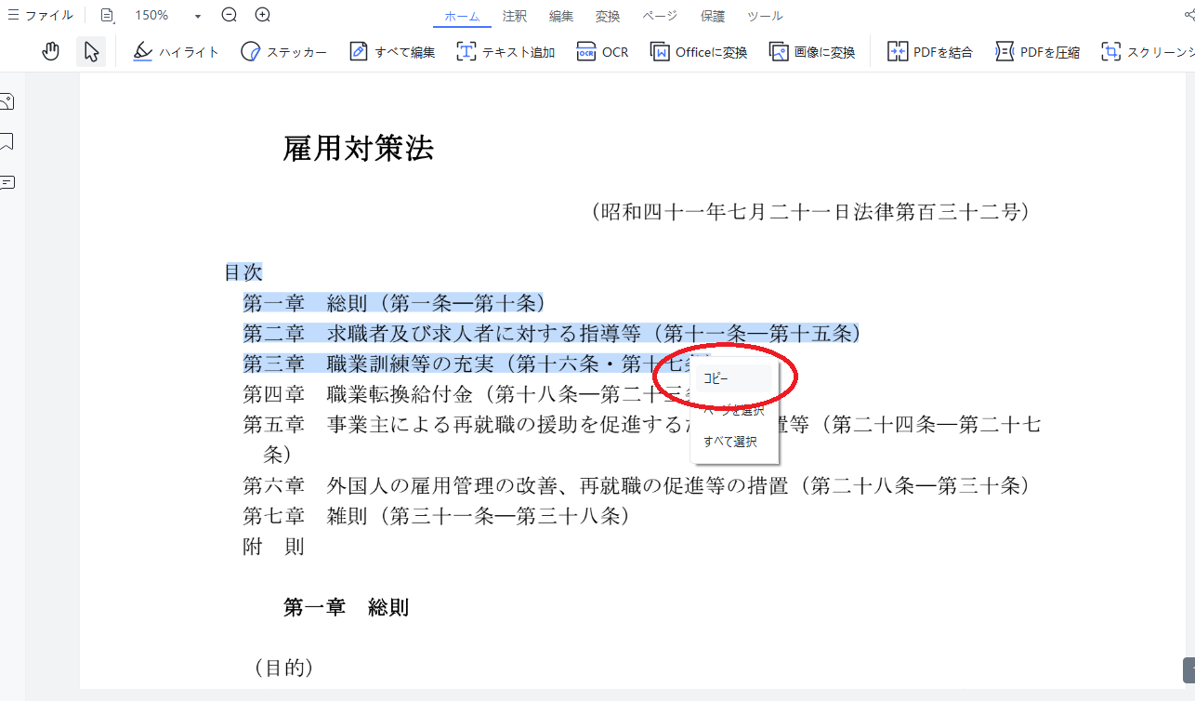Switch to the ページ tab
This screenshot has height=701, width=1195.
tap(661, 16)
